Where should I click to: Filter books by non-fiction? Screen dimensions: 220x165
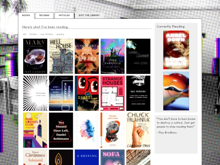tap(47, 34)
